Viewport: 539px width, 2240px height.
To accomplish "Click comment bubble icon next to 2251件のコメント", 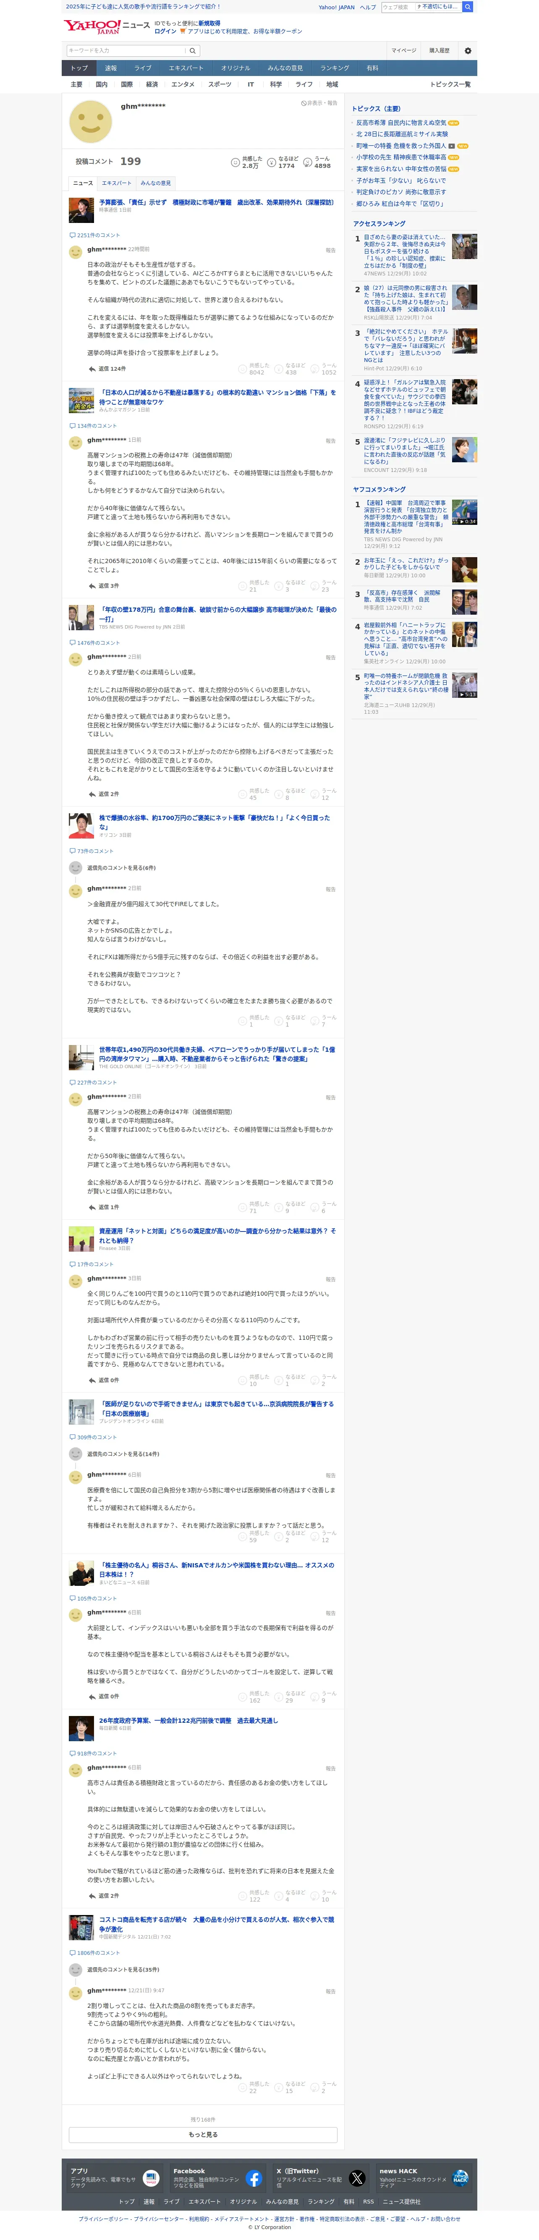I will point(72,235).
